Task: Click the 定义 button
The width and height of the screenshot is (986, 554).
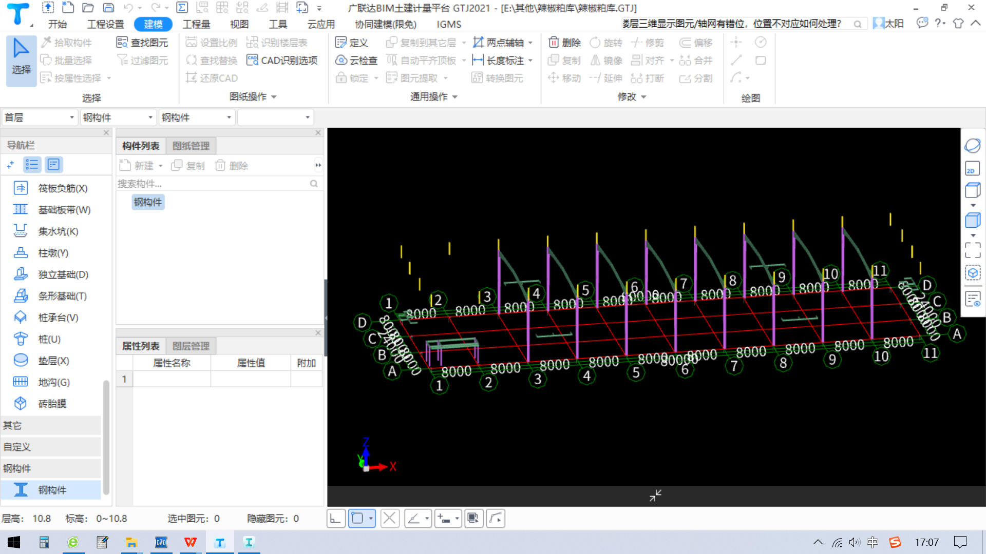Action: click(352, 43)
